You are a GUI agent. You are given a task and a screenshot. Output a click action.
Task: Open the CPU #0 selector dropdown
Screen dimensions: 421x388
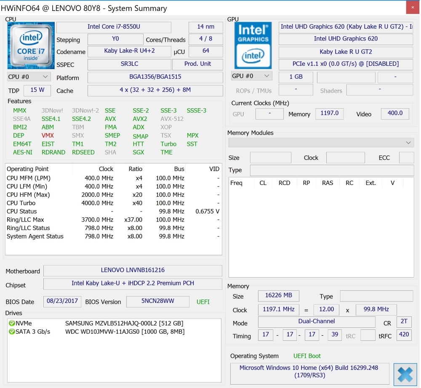28,77
